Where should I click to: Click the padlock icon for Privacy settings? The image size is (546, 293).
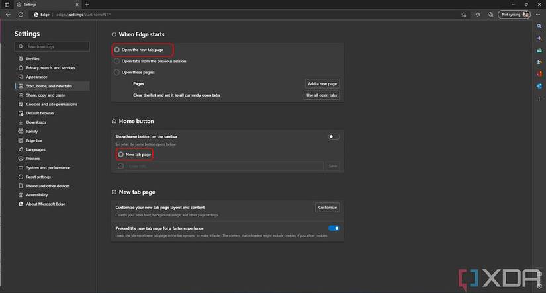tap(21, 68)
